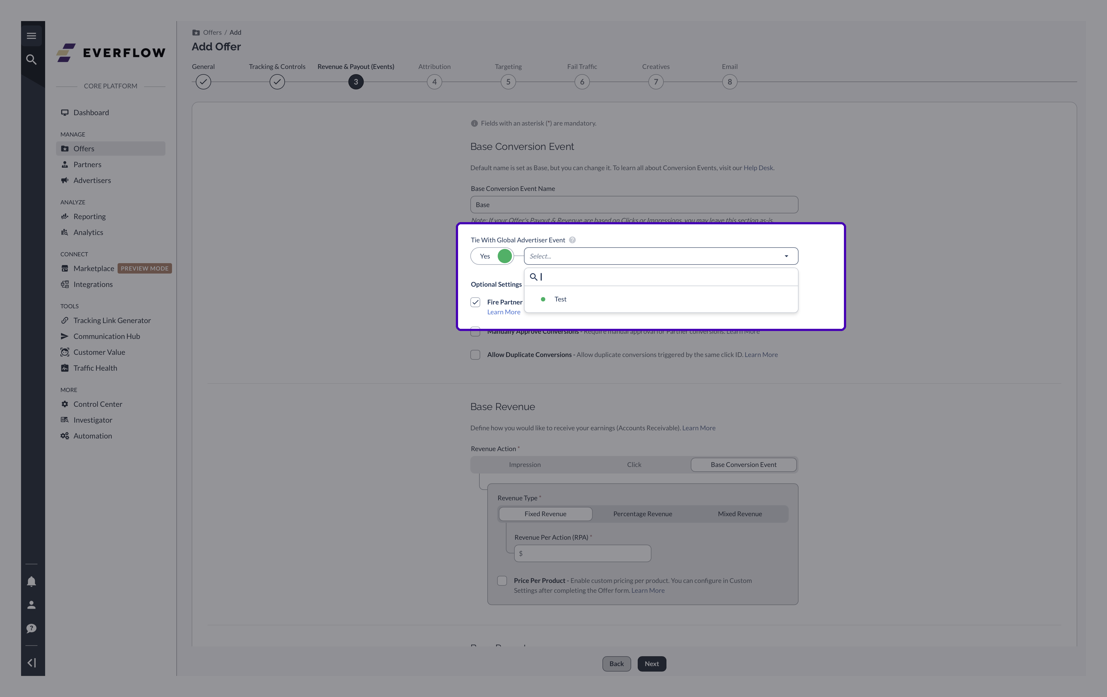This screenshot has width=1107, height=697.
Task: Select step 3 Revenue & Payout
Action: coord(356,82)
